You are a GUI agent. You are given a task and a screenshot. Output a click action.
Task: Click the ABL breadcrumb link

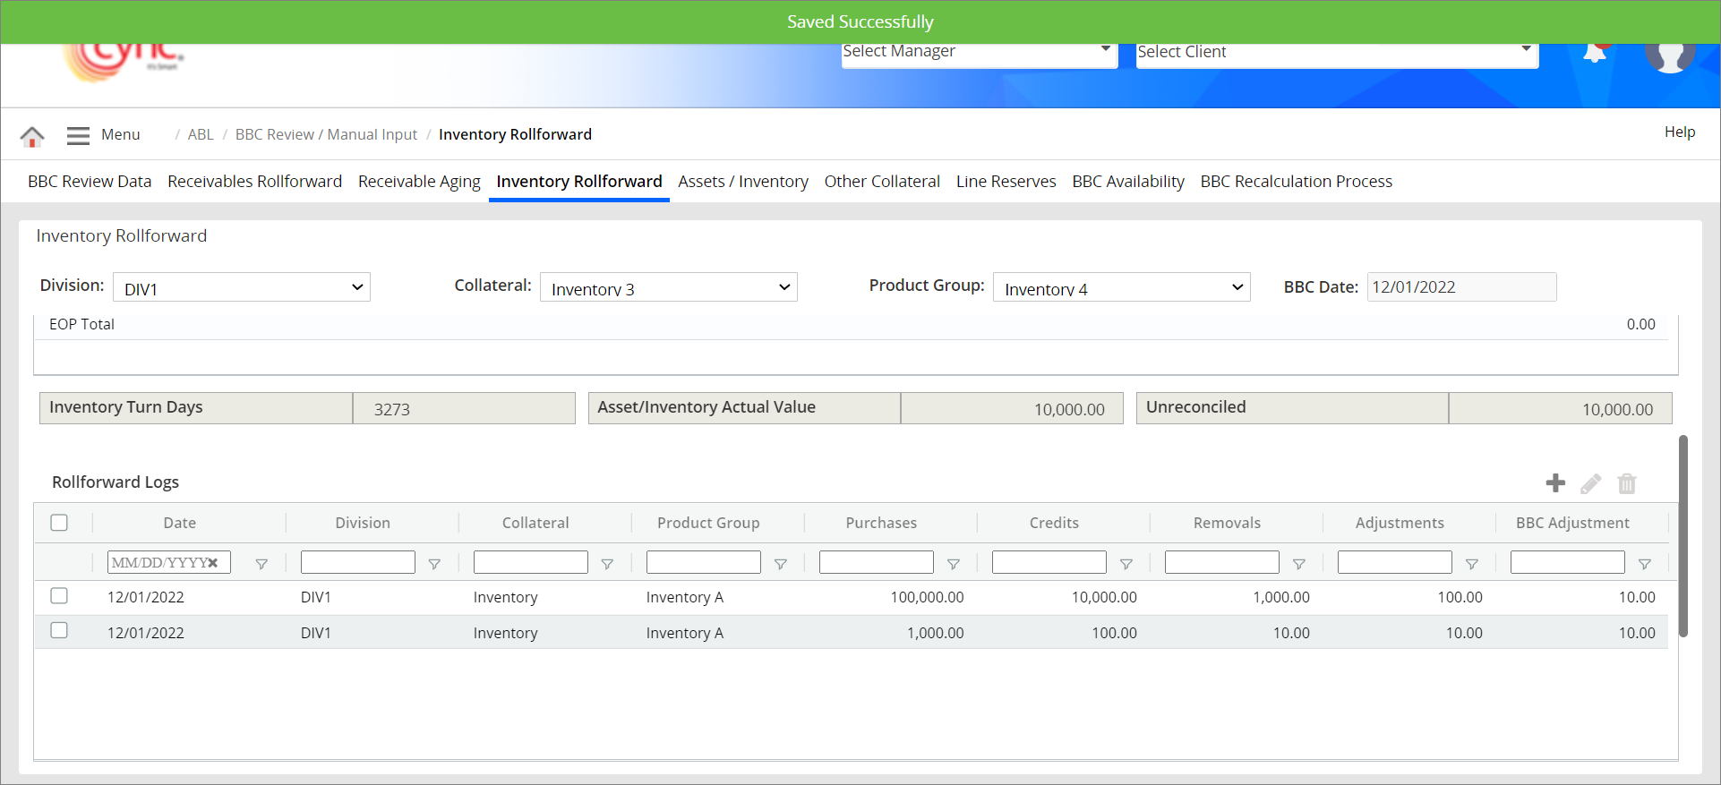tap(201, 135)
